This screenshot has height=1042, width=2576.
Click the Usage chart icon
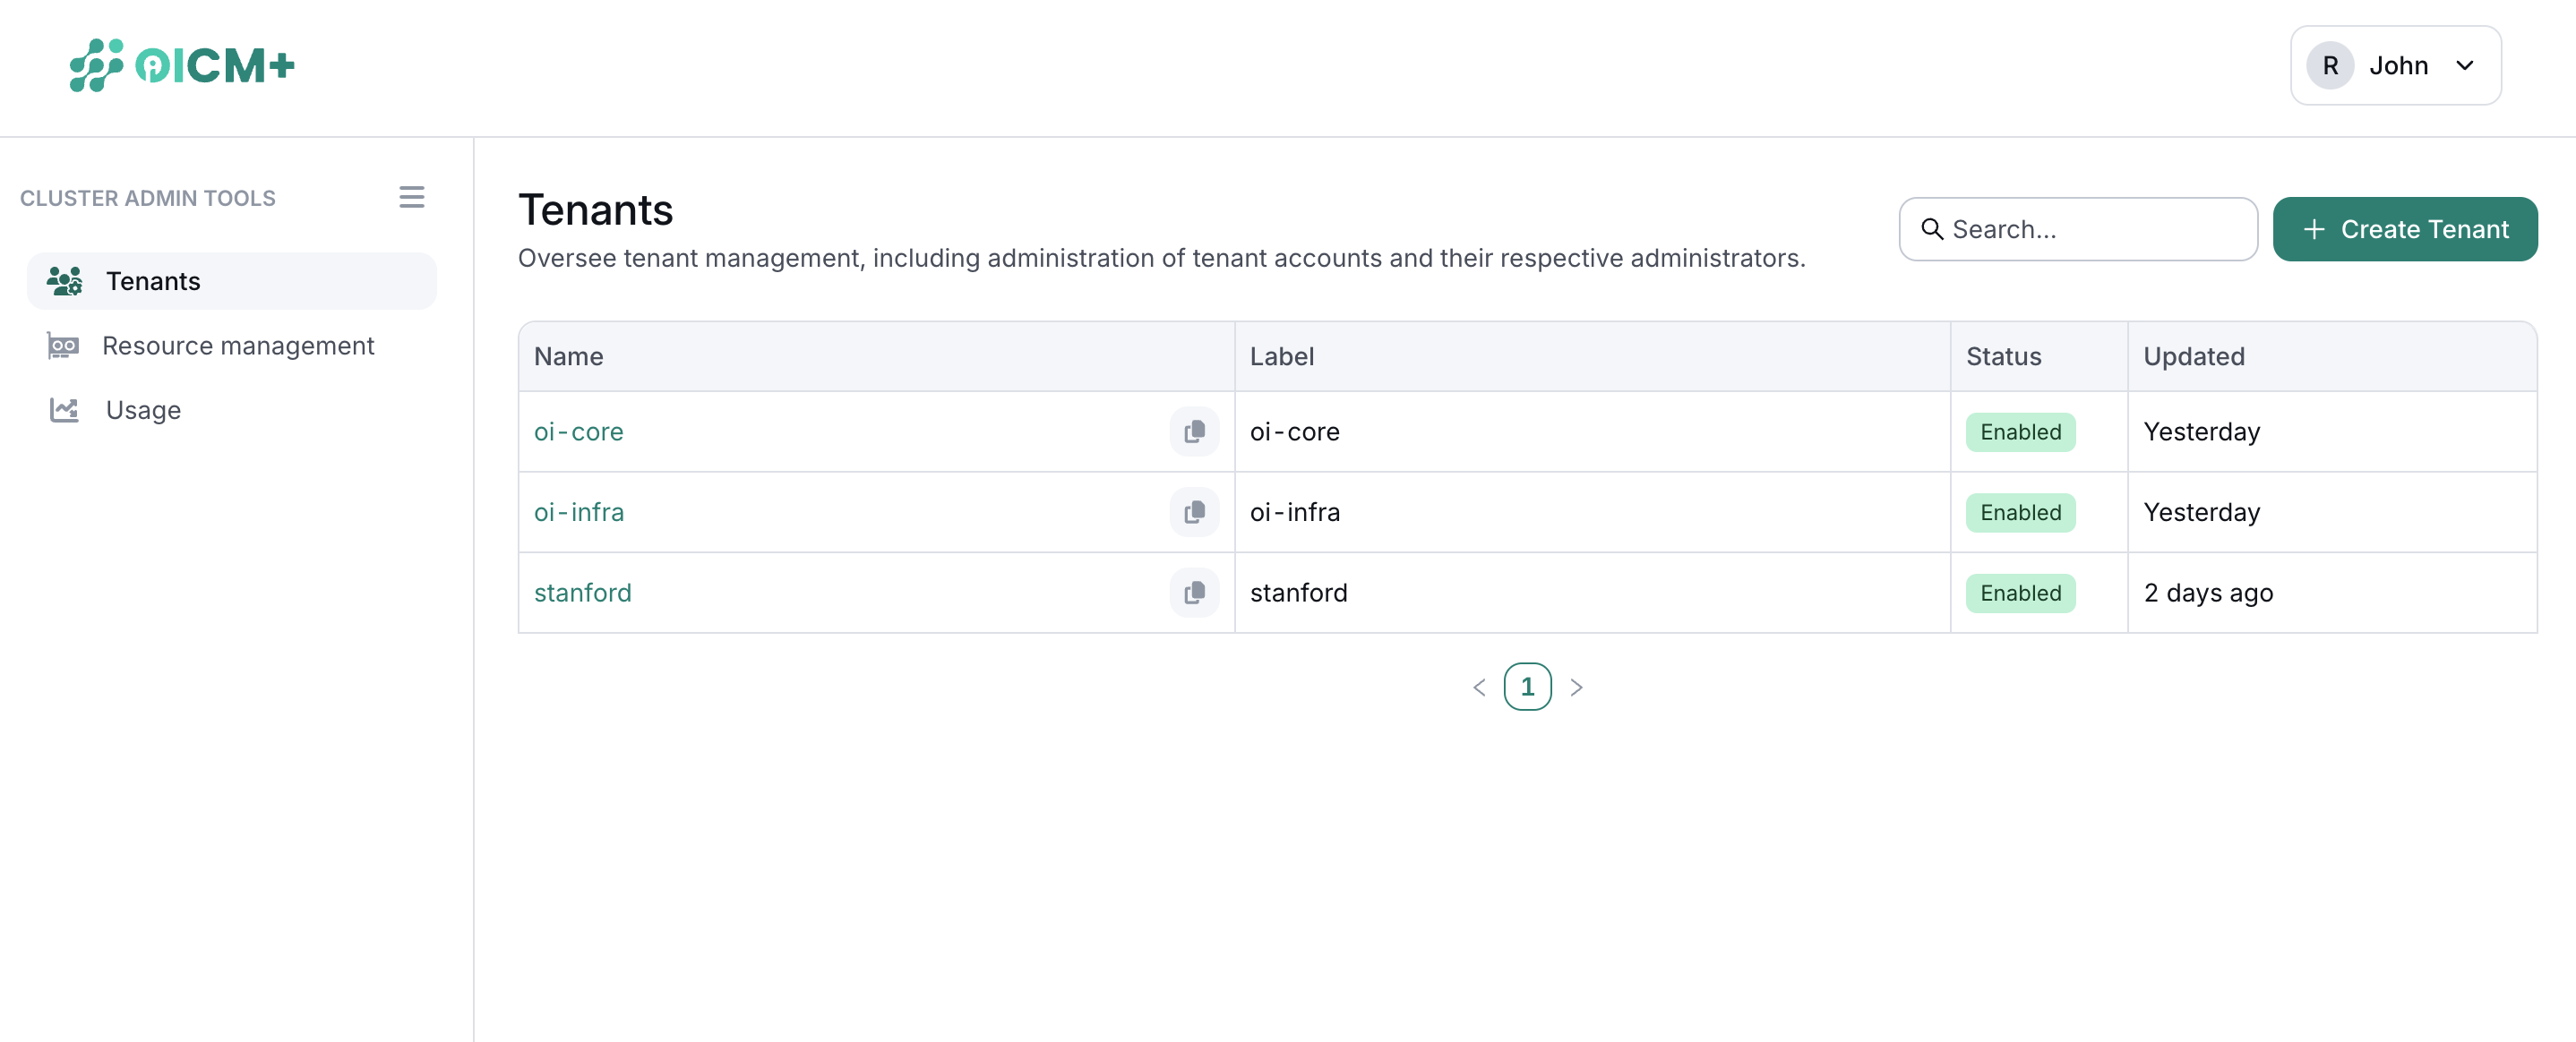click(x=65, y=410)
